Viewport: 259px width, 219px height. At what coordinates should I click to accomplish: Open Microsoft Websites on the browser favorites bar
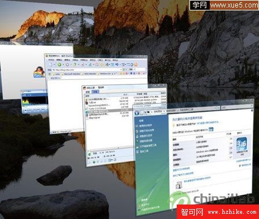[71, 74]
